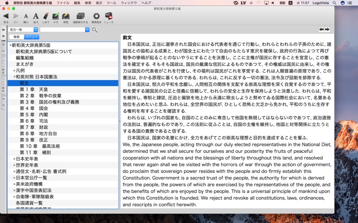358x223 pixels.
Task: Expand the 世界史年表 node
Action: pyautogui.click(x=14, y=165)
